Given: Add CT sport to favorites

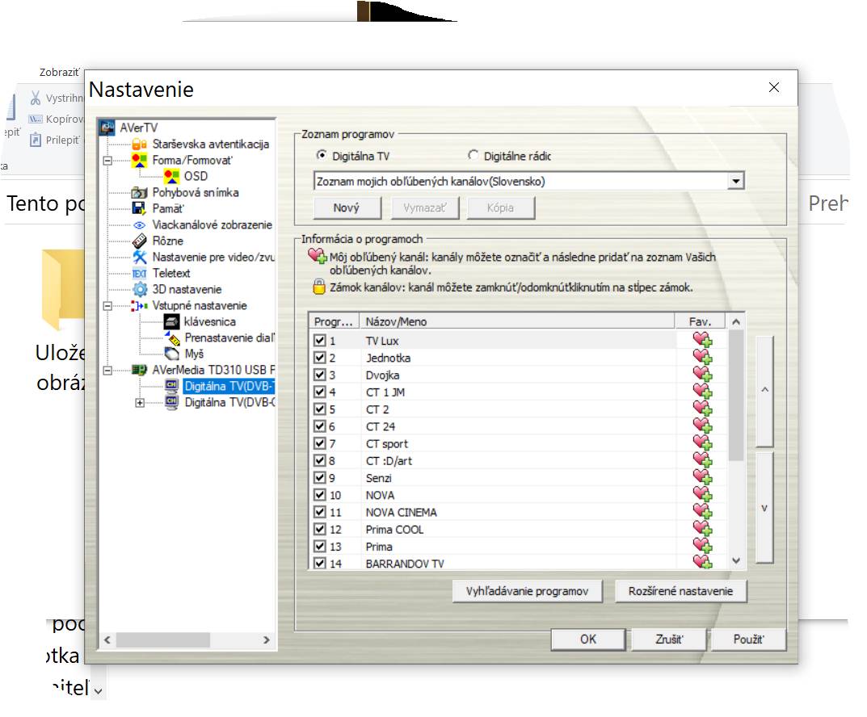Looking at the screenshot, I should coord(702,443).
